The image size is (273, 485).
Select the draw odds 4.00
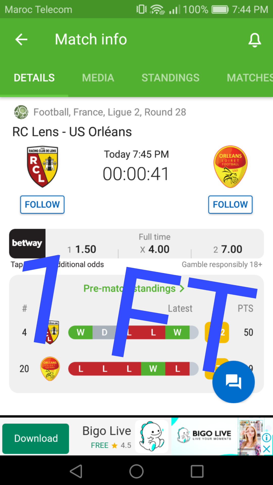tap(155, 249)
